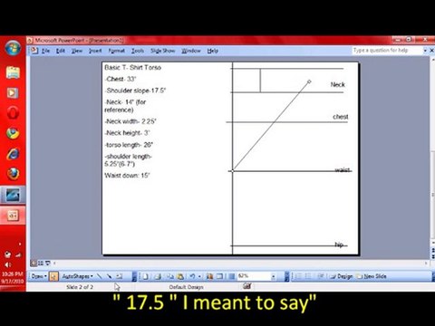
Task: Select the "chest" label on the slide
Action: (341, 117)
